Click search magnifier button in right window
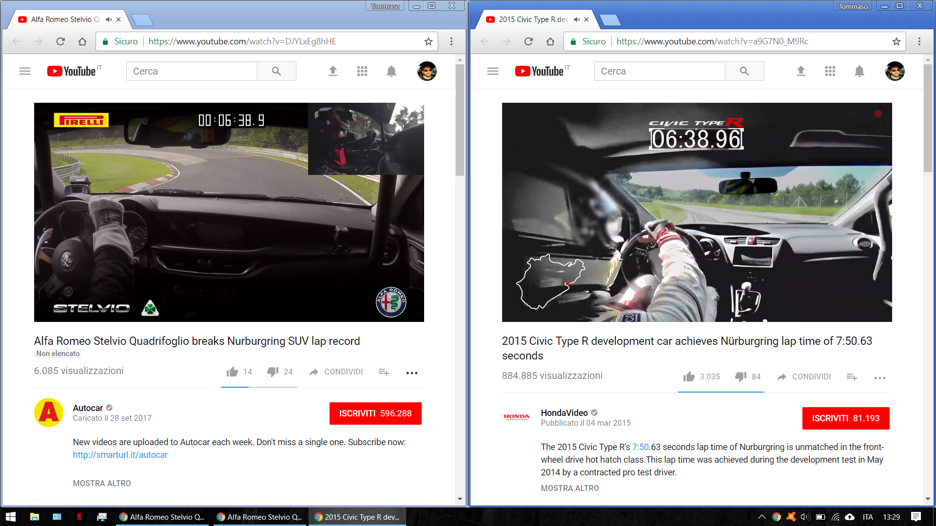The height and width of the screenshot is (526, 936). pyautogui.click(x=744, y=71)
